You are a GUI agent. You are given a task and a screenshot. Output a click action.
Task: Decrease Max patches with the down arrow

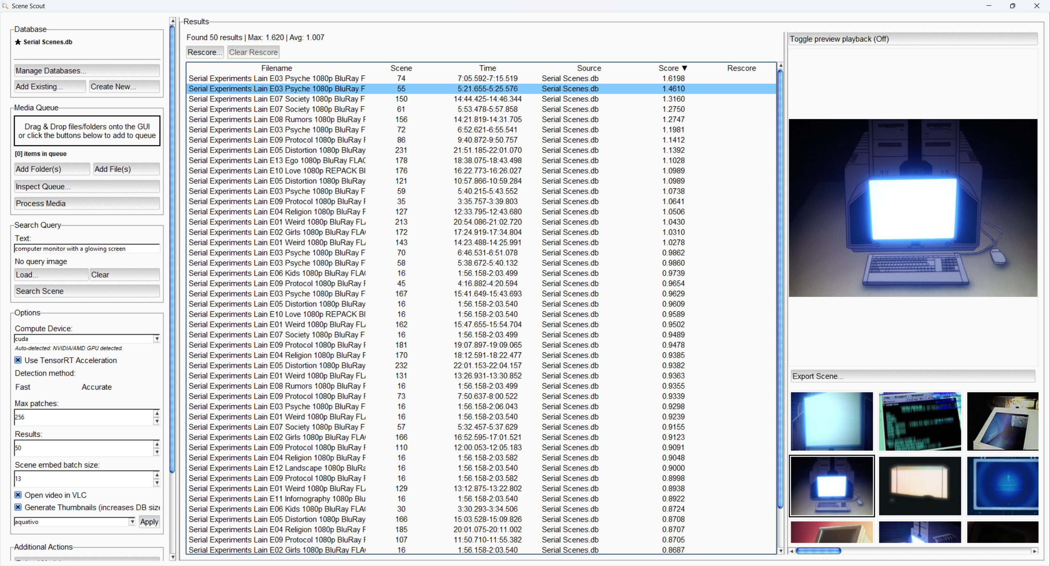(x=157, y=421)
